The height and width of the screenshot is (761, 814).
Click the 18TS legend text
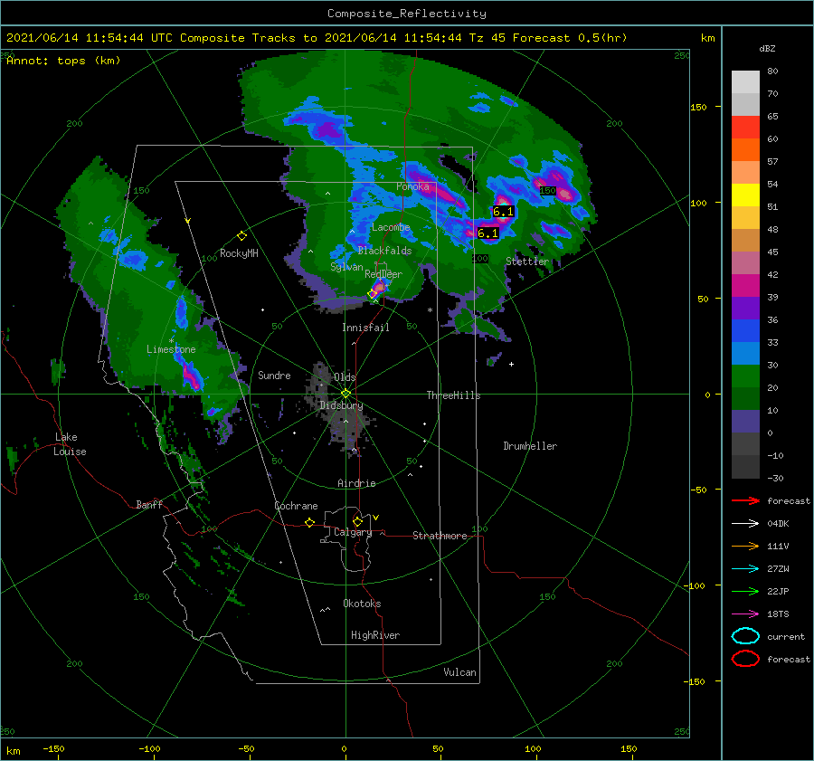(778, 614)
